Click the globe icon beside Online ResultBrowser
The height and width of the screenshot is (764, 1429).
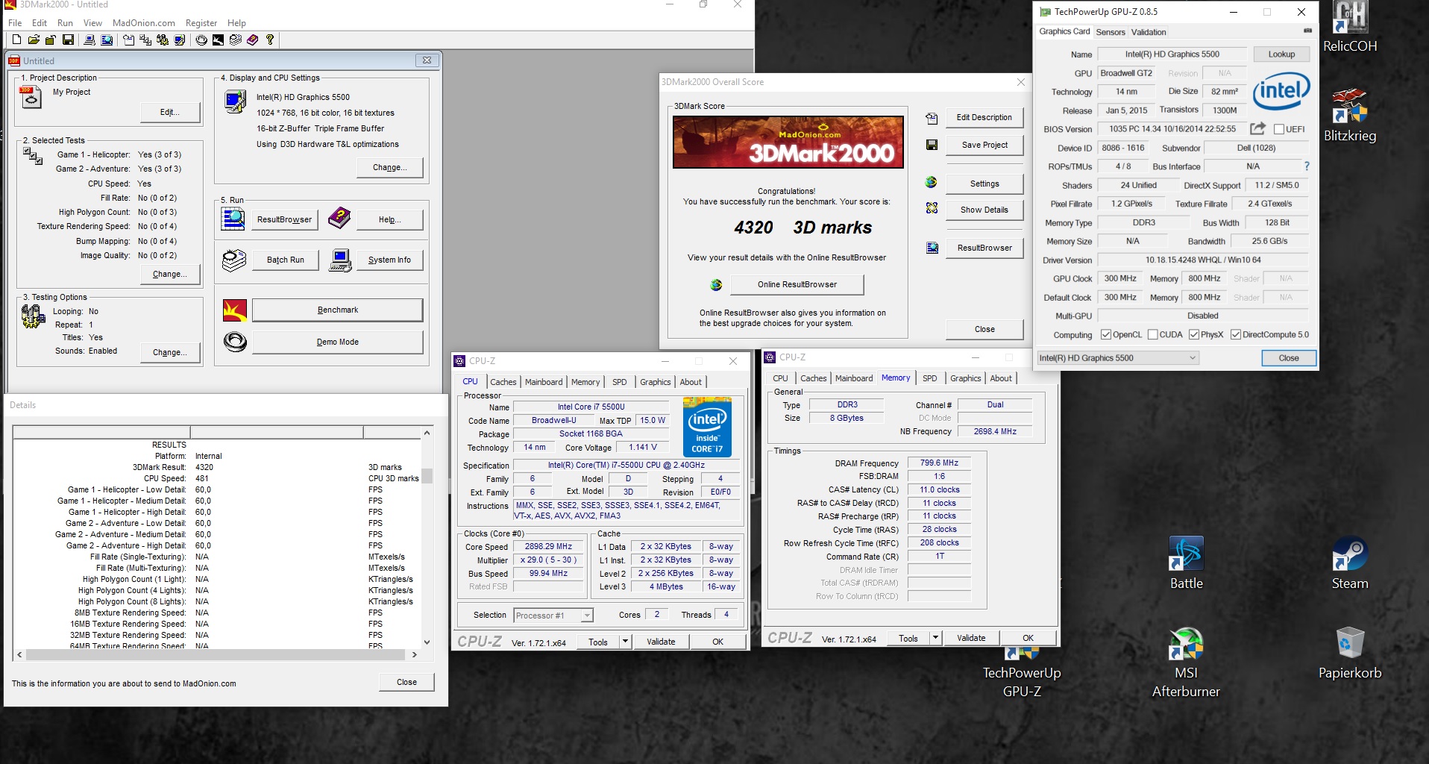pyautogui.click(x=716, y=284)
